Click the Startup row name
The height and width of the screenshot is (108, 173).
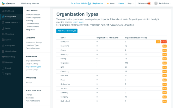tap(63, 59)
